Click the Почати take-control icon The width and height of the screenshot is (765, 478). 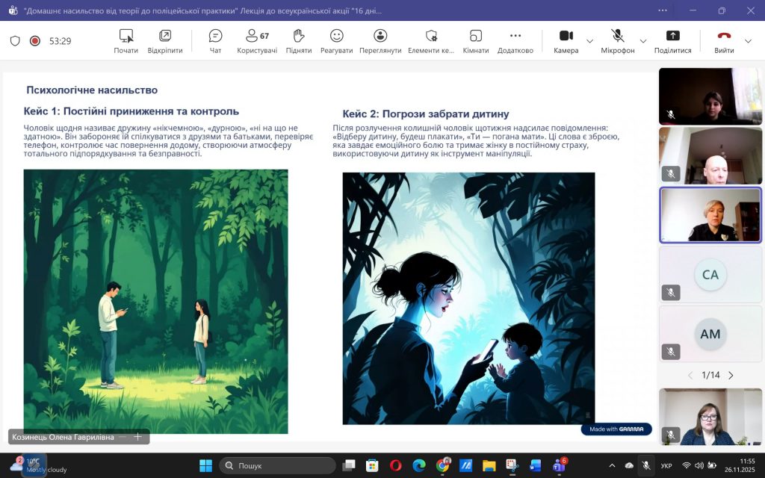pos(126,40)
